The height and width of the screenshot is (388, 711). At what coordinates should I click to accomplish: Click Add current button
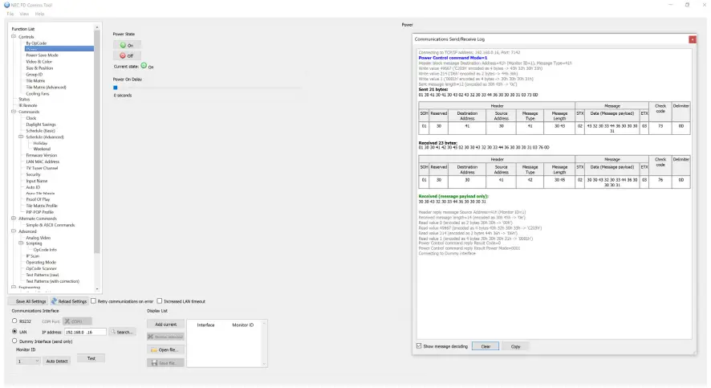165,325
